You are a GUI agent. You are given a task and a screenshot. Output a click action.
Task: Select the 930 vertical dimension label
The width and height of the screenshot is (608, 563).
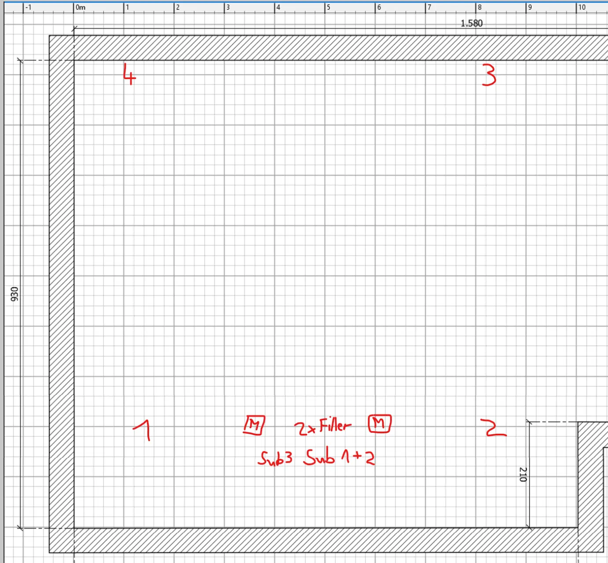tap(15, 294)
